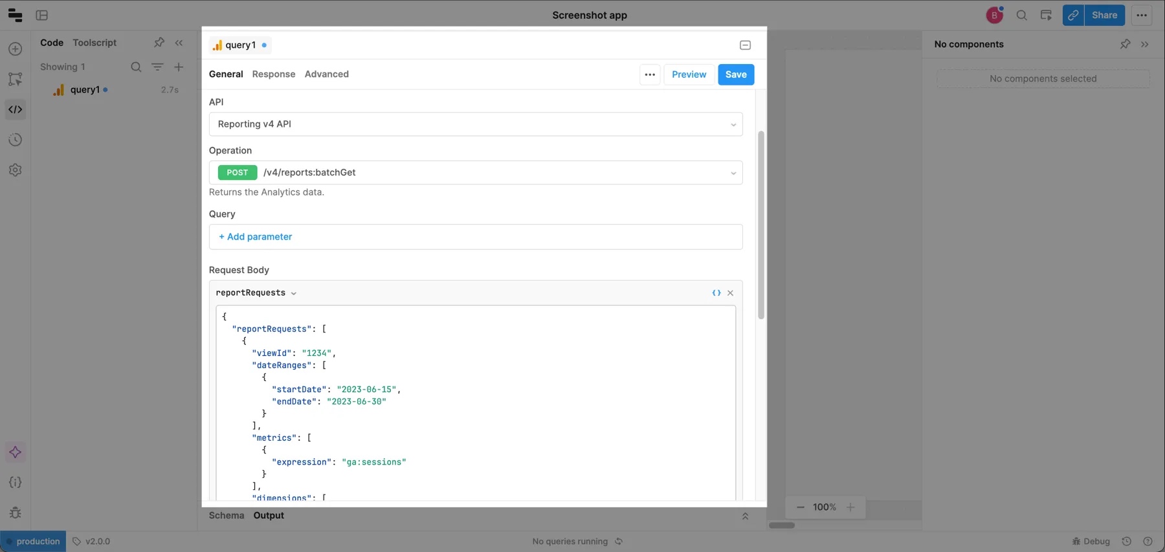Switch to the General tab

click(226, 74)
